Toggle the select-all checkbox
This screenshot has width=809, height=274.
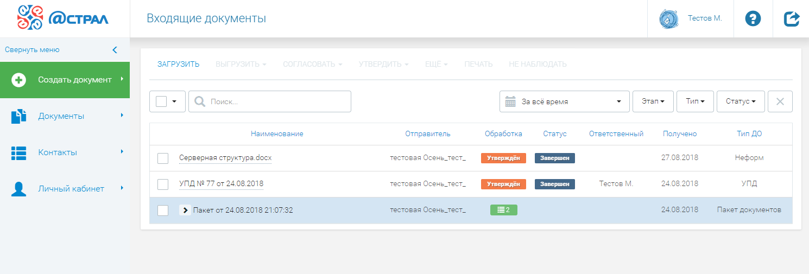pos(161,101)
